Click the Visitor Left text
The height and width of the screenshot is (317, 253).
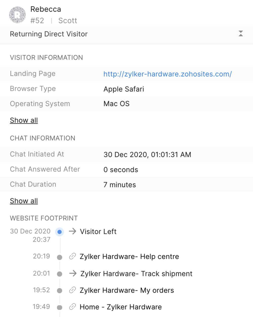[98, 231]
